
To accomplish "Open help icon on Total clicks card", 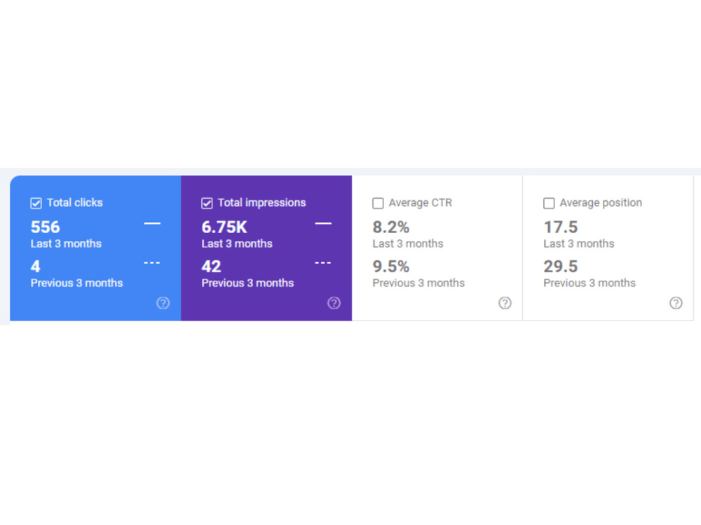I will pyautogui.click(x=163, y=303).
